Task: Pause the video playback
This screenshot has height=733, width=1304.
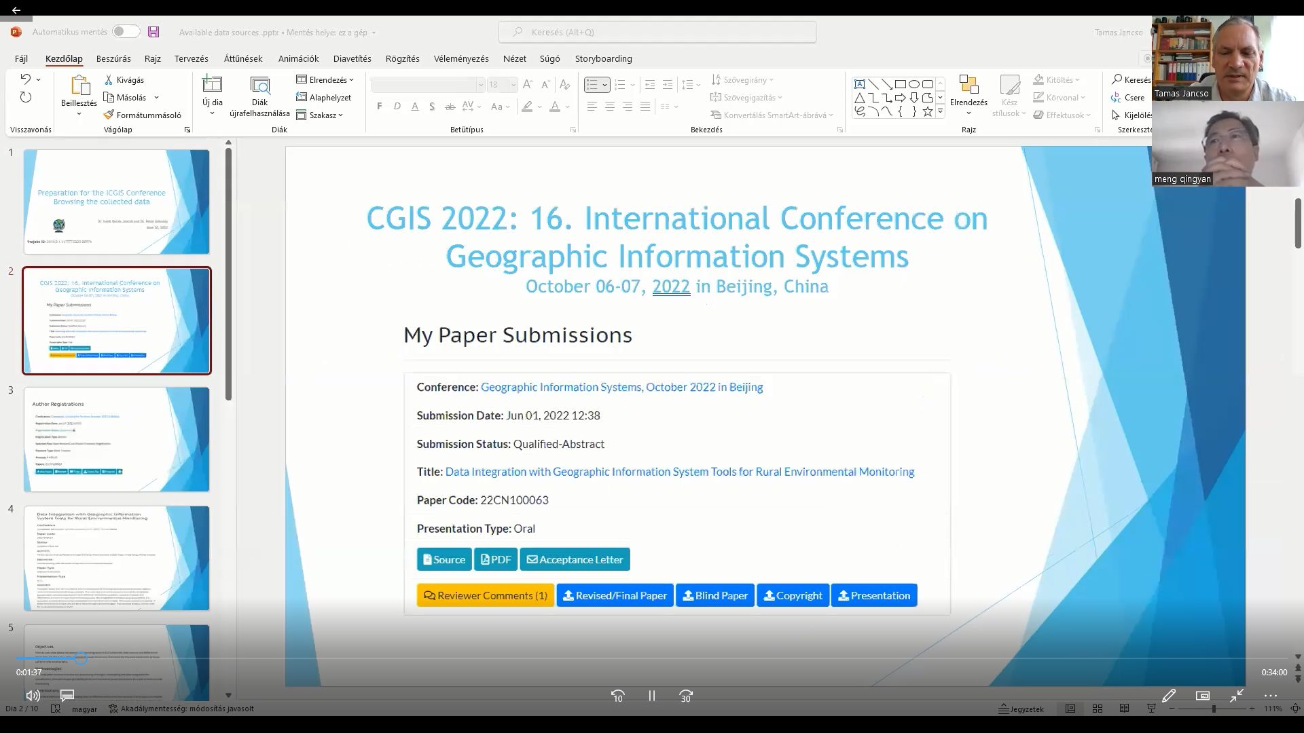Action: 652,696
